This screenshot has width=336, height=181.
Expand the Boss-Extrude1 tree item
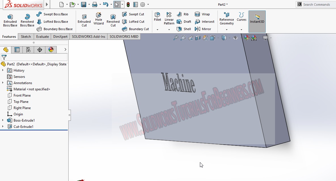click(x=2, y=120)
